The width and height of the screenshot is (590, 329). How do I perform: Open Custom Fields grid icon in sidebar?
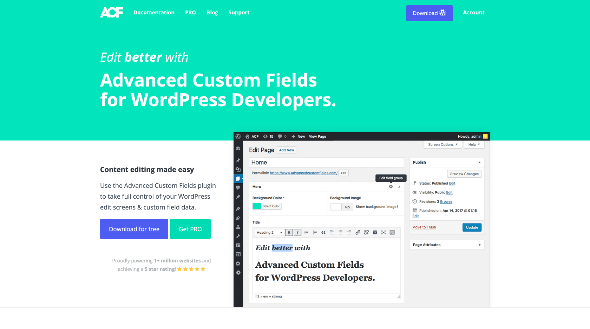pyautogui.click(x=238, y=254)
